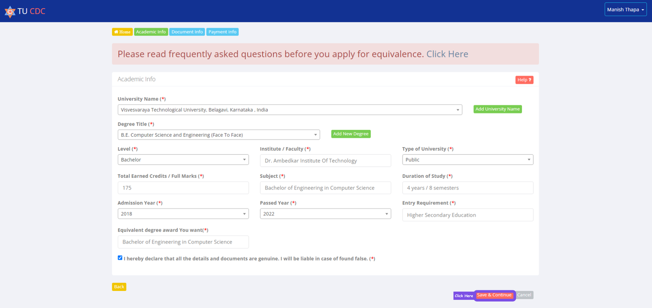The width and height of the screenshot is (652, 308).
Task: Click the Add University Name button
Action: click(498, 109)
